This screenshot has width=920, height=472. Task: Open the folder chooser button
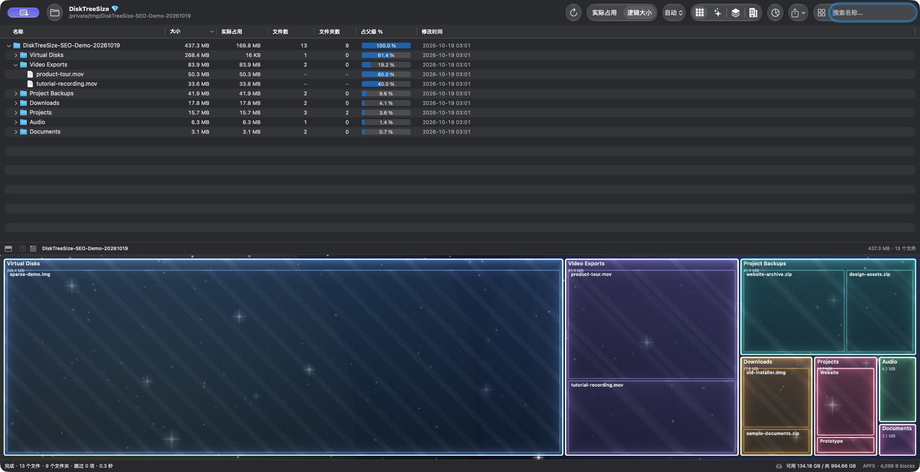pos(55,13)
